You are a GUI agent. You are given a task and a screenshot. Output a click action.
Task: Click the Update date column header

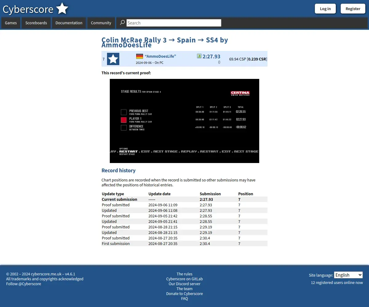(x=160, y=194)
